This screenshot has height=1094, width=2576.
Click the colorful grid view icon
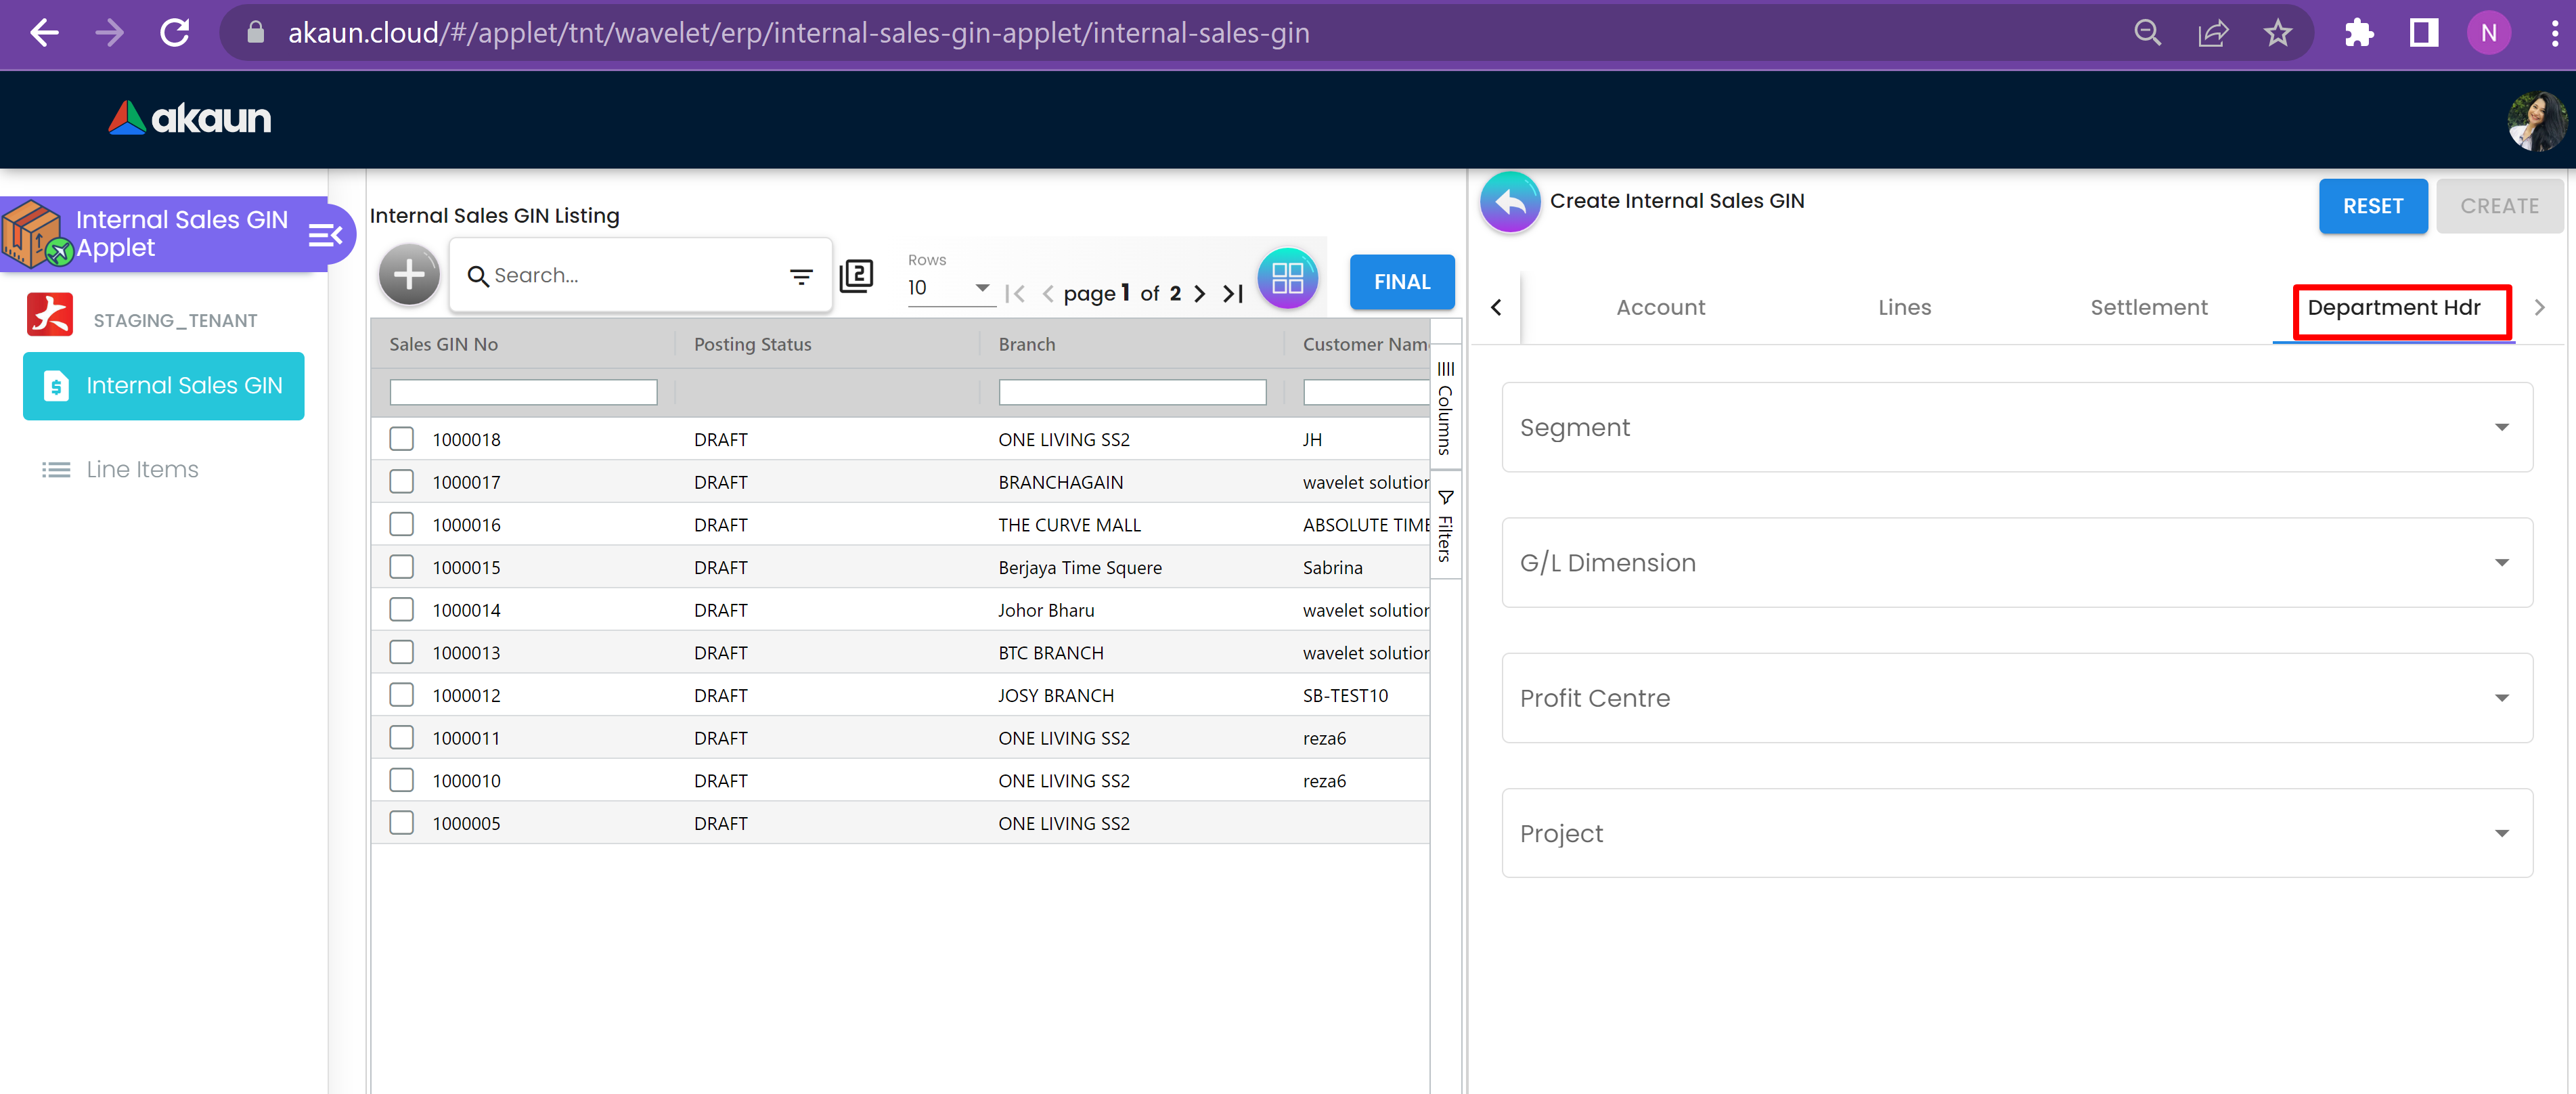1287,278
